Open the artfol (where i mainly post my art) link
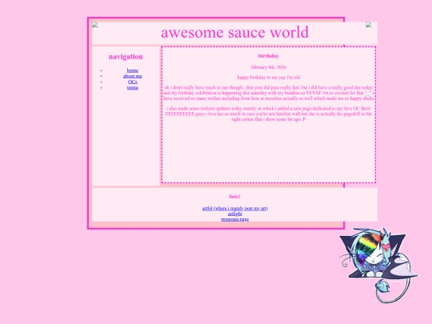The image size is (432, 324). pyautogui.click(x=234, y=208)
